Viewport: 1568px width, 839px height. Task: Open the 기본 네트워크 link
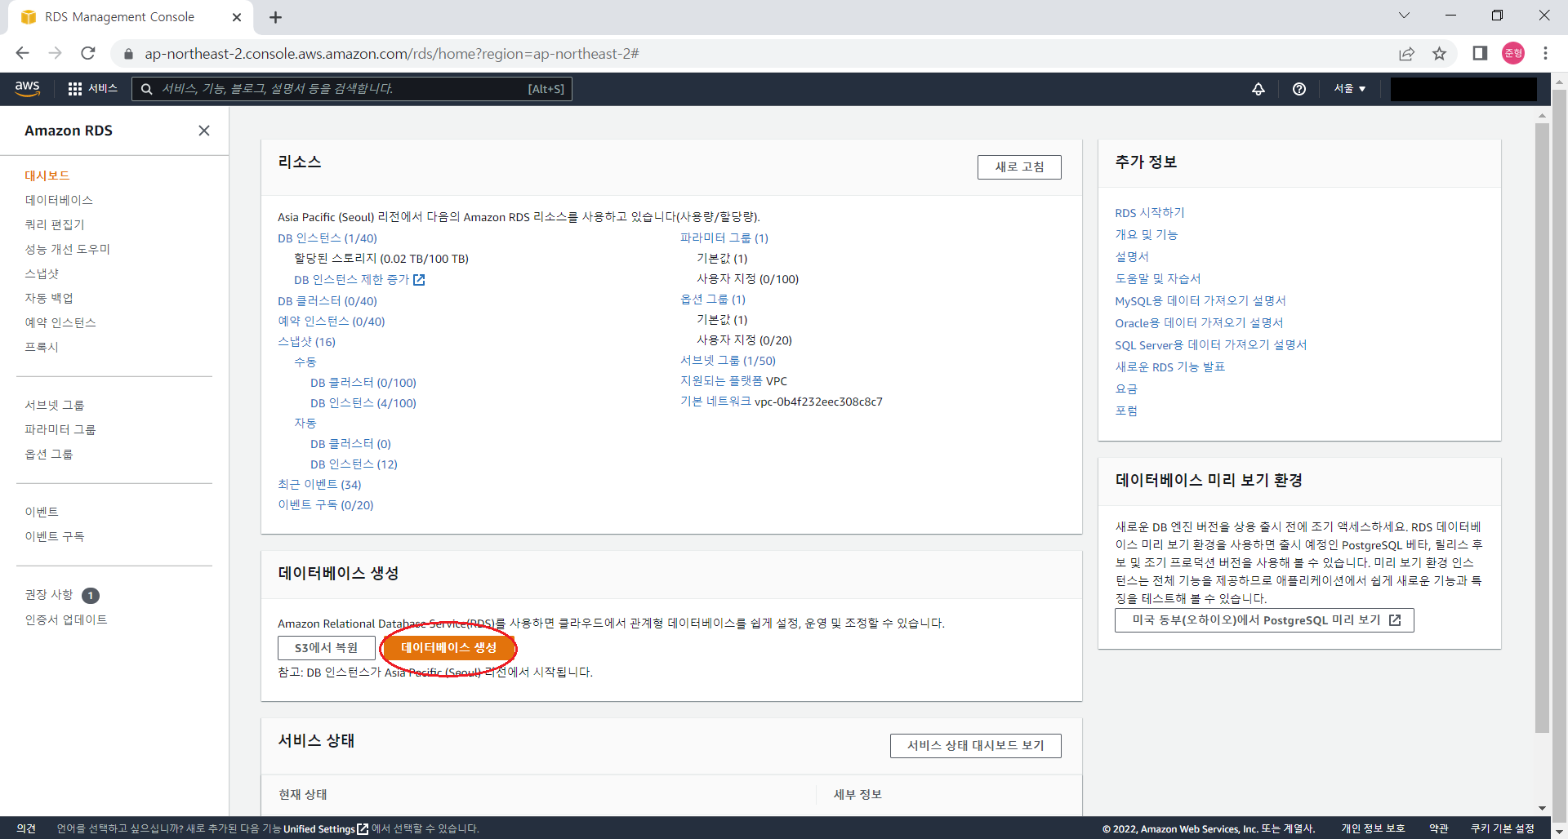pos(715,402)
